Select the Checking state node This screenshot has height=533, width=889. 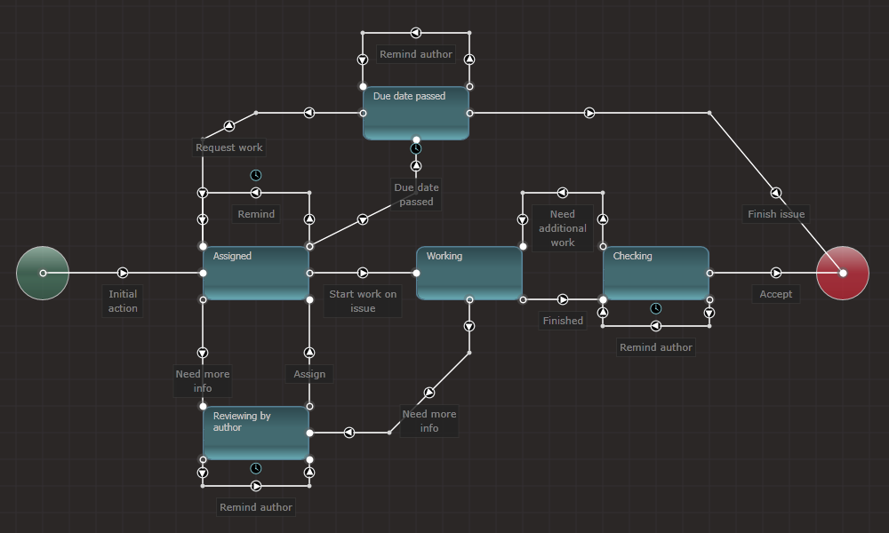[656, 273]
